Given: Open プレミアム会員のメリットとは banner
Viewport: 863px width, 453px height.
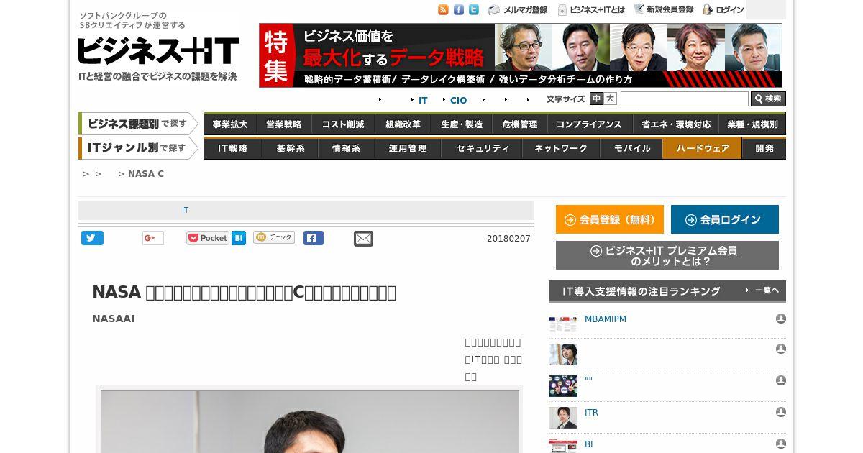Looking at the screenshot, I should pyautogui.click(x=667, y=255).
